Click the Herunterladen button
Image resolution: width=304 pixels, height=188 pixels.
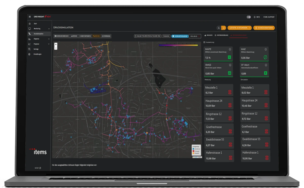pos(180,36)
